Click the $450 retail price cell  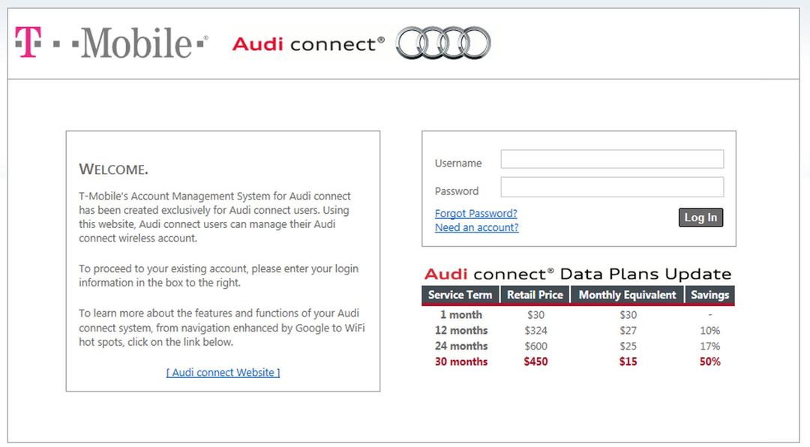point(535,361)
